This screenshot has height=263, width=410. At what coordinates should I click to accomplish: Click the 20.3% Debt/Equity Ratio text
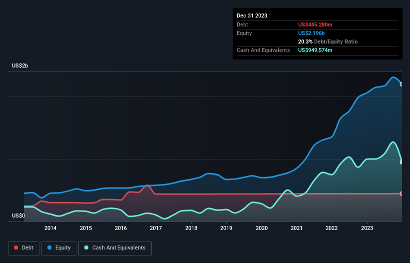[328, 41]
